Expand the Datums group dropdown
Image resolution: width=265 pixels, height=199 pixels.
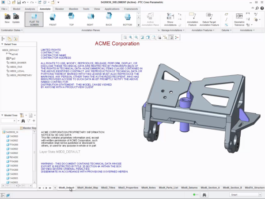227,30
